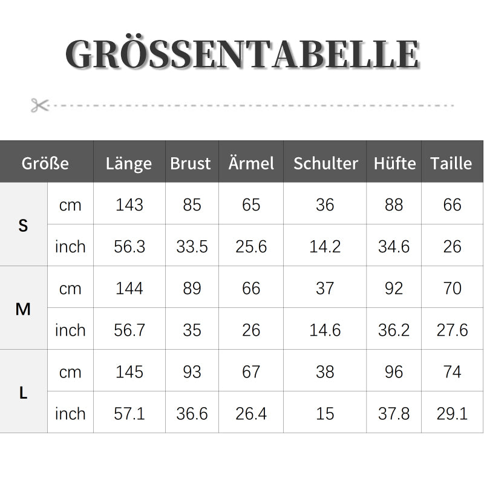Select the Taille column header
This screenshot has height=484, width=484.
[451, 163]
